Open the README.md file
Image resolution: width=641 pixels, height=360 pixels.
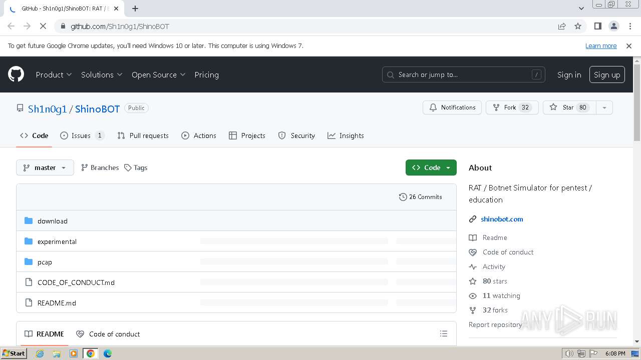point(57,303)
